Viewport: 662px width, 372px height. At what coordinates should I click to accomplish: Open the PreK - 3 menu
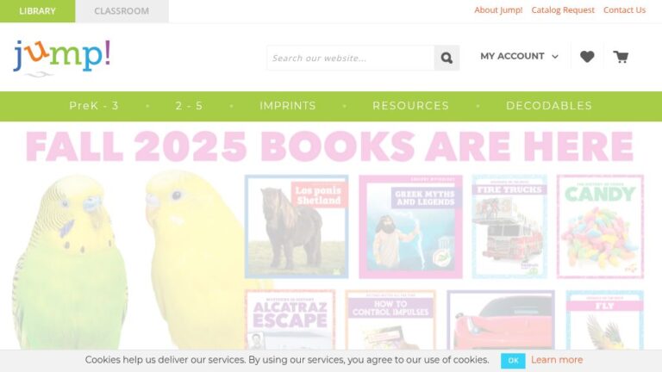(x=94, y=106)
